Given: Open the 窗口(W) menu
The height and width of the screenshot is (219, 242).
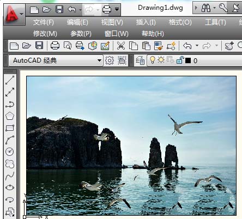Looking at the screenshot, I should tap(117, 34).
